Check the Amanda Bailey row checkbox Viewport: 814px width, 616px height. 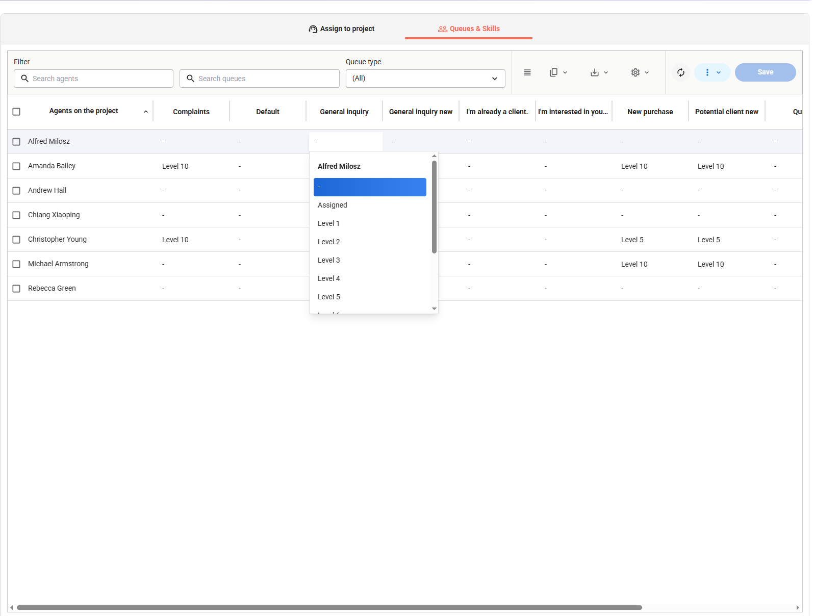point(16,166)
